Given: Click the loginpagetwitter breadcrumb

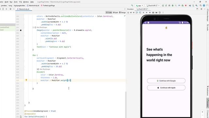Looking at the screenshot, I should 19,6.
